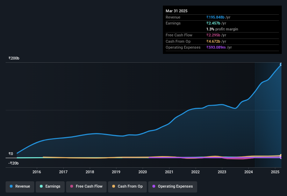
Task: Click the purple Operating Expenses dot
Action: (x=154, y=186)
